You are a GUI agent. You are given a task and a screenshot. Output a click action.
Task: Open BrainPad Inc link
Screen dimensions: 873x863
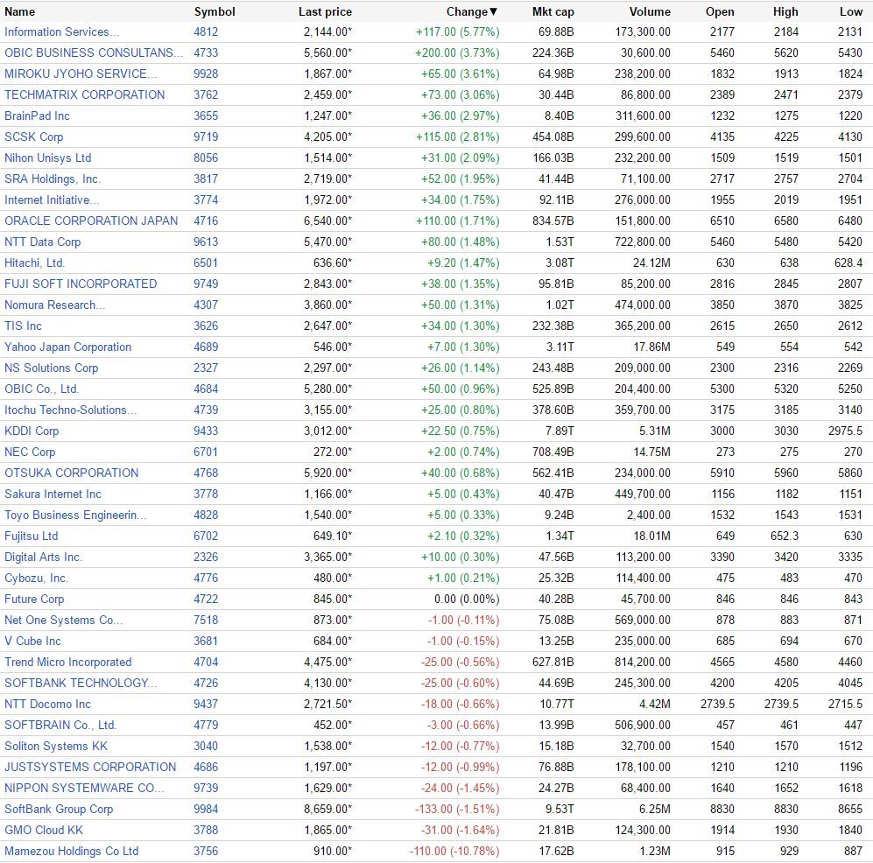click(38, 116)
